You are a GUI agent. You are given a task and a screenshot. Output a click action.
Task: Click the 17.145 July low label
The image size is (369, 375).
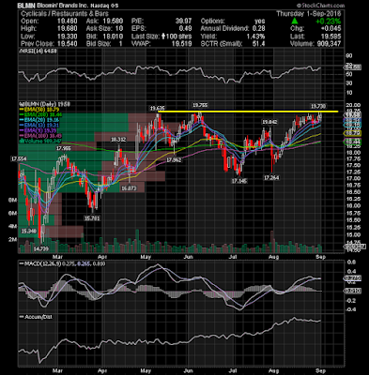click(238, 181)
